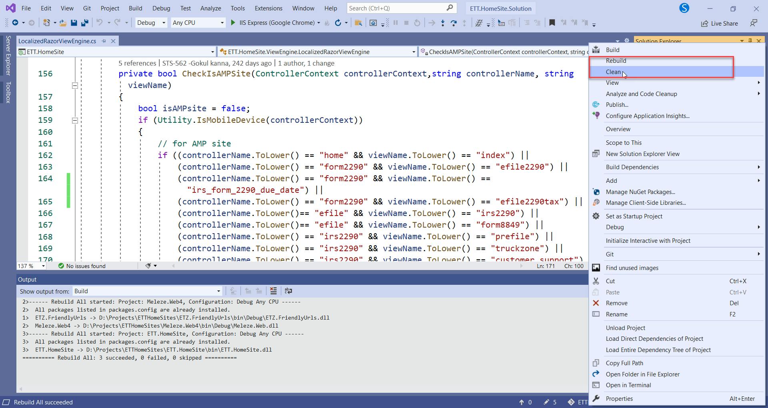Switch to LocalizedRazorViewEngine.cs tab
768x408 pixels.
(x=57, y=41)
